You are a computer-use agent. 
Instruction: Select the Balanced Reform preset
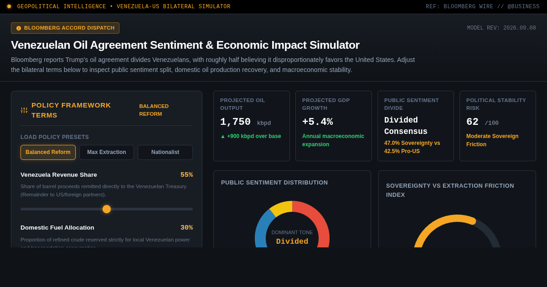pos(48,152)
